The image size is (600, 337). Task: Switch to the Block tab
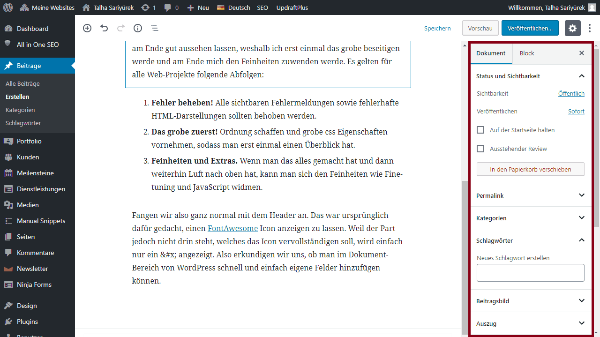tap(527, 53)
